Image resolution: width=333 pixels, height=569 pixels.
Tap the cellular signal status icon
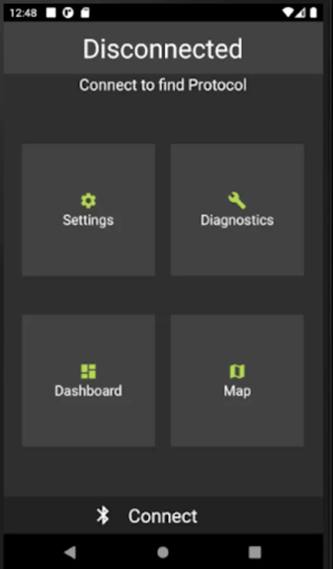tap(300, 13)
